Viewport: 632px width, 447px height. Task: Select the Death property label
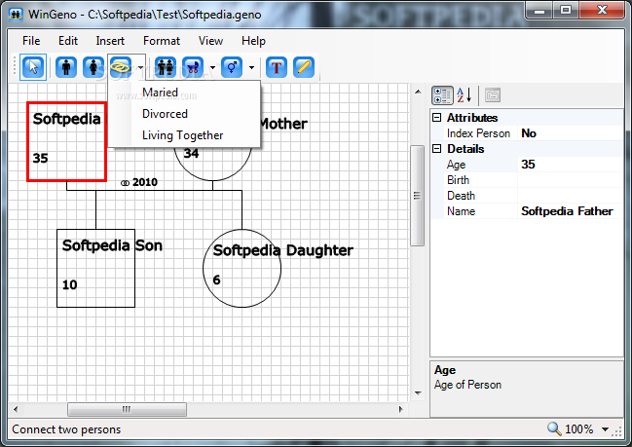[462, 196]
